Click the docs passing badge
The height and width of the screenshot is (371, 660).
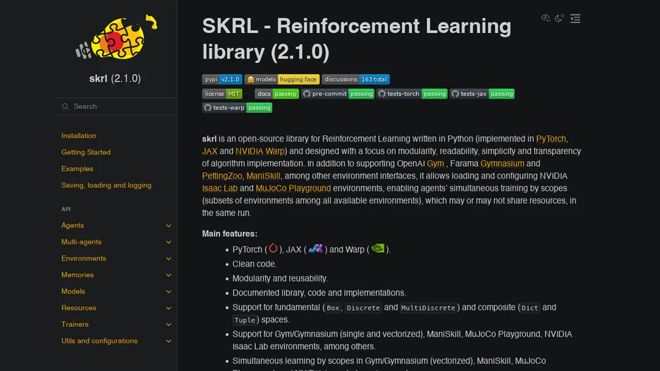pos(276,94)
